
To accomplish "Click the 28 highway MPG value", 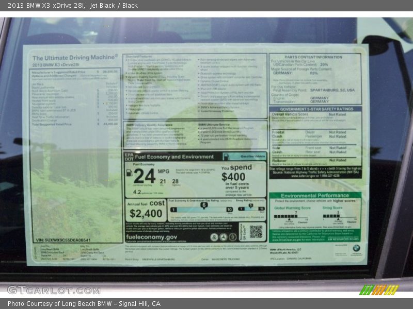I will pos(175,181).
